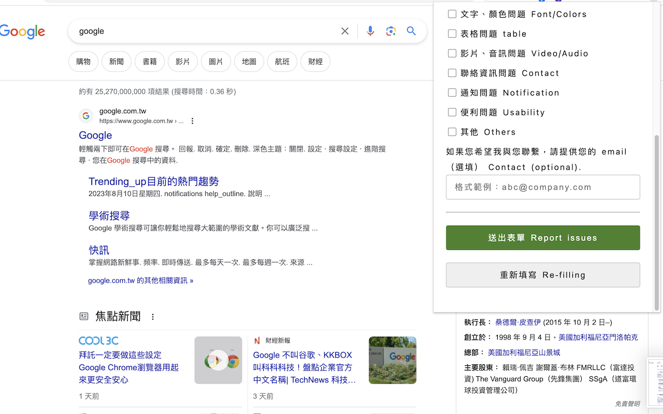Open Trending_up目前的熱門趨勢 sitelink
The width and height of the screenshot is (663, 414).
[x=154, y=182]
